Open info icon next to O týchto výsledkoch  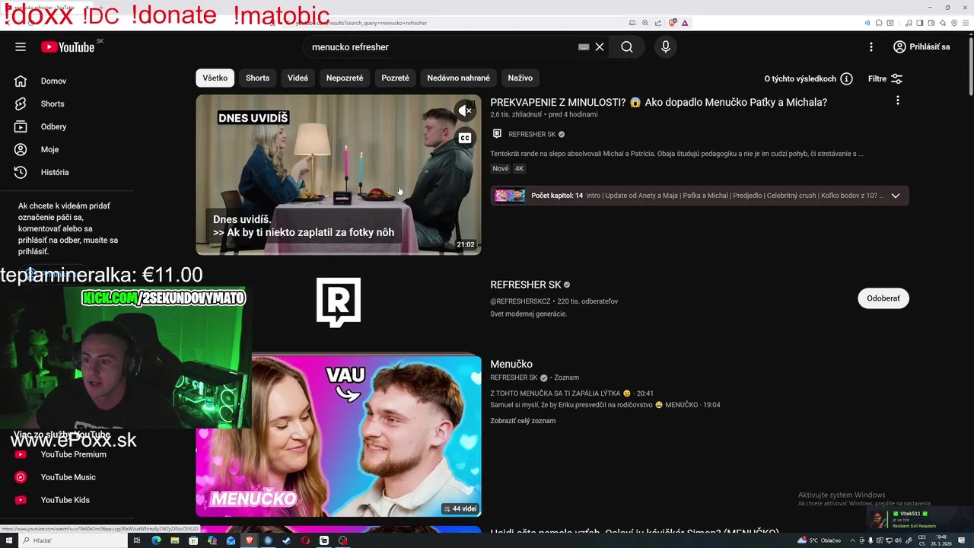tap(846, 78)
